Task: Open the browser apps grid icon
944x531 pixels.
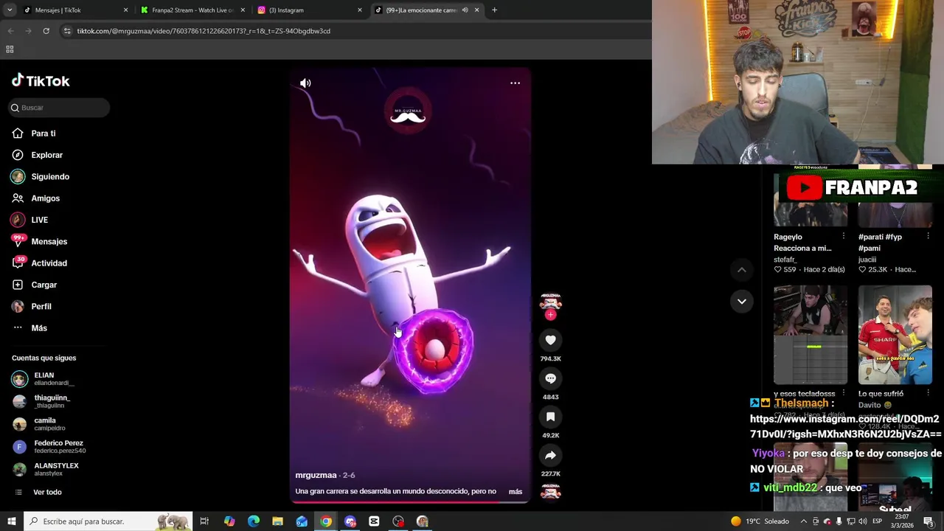Action: coord(10,49)
